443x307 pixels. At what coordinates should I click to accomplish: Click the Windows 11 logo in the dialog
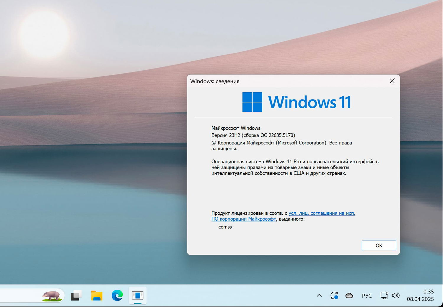tap(297, 102)
